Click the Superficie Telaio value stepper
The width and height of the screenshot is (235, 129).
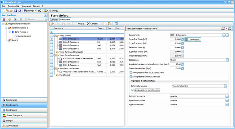click(x=182, y=39)
